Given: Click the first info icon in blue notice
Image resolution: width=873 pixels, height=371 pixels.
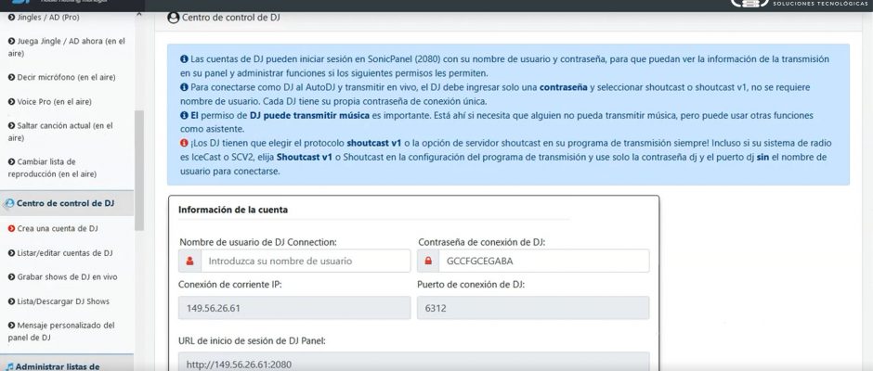Looking at the screenshot, I should click(184, 59).
